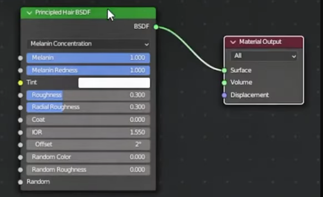The width and height of the screenshot is (323, 197).
Task: Click the Coat input socket
Action: click(21, 120)
